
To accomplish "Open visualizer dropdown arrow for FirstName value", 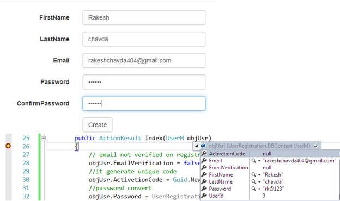I will coord(259,175).
